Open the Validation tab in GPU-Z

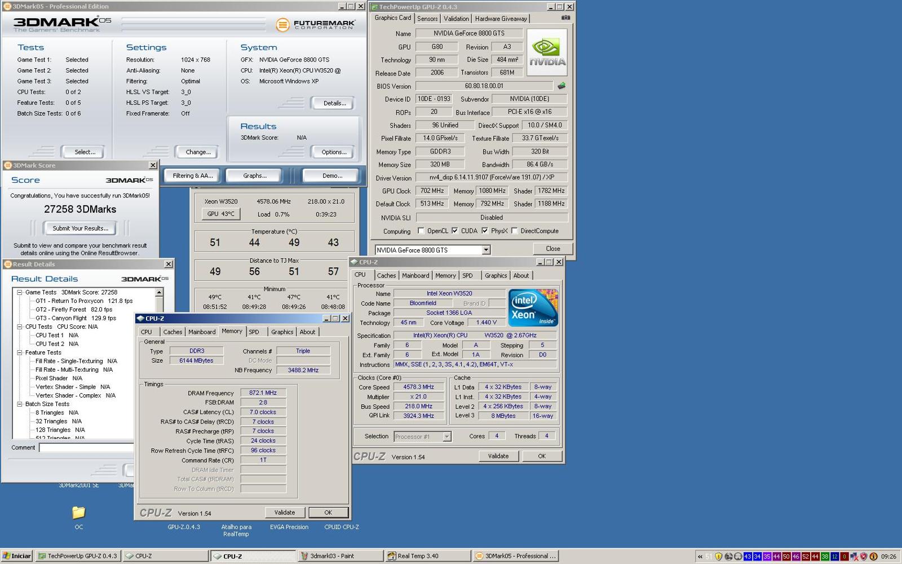[x=456, y=19]
